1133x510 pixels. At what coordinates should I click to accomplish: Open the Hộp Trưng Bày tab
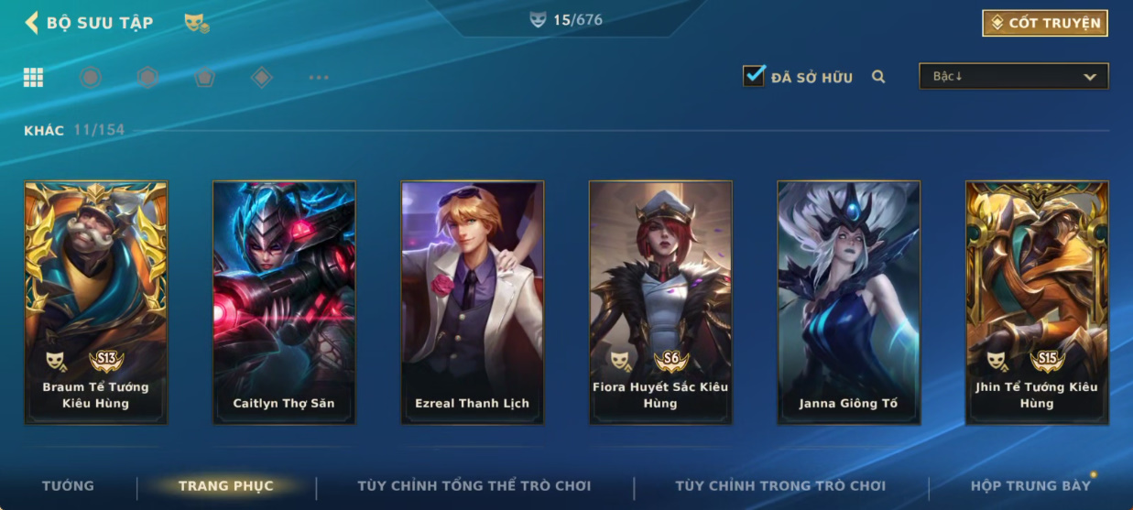click(x=1031, y=485)
